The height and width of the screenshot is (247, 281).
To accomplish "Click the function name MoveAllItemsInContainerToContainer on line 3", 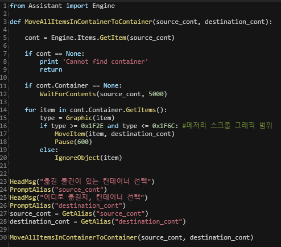I will click(x=89, y=22).
